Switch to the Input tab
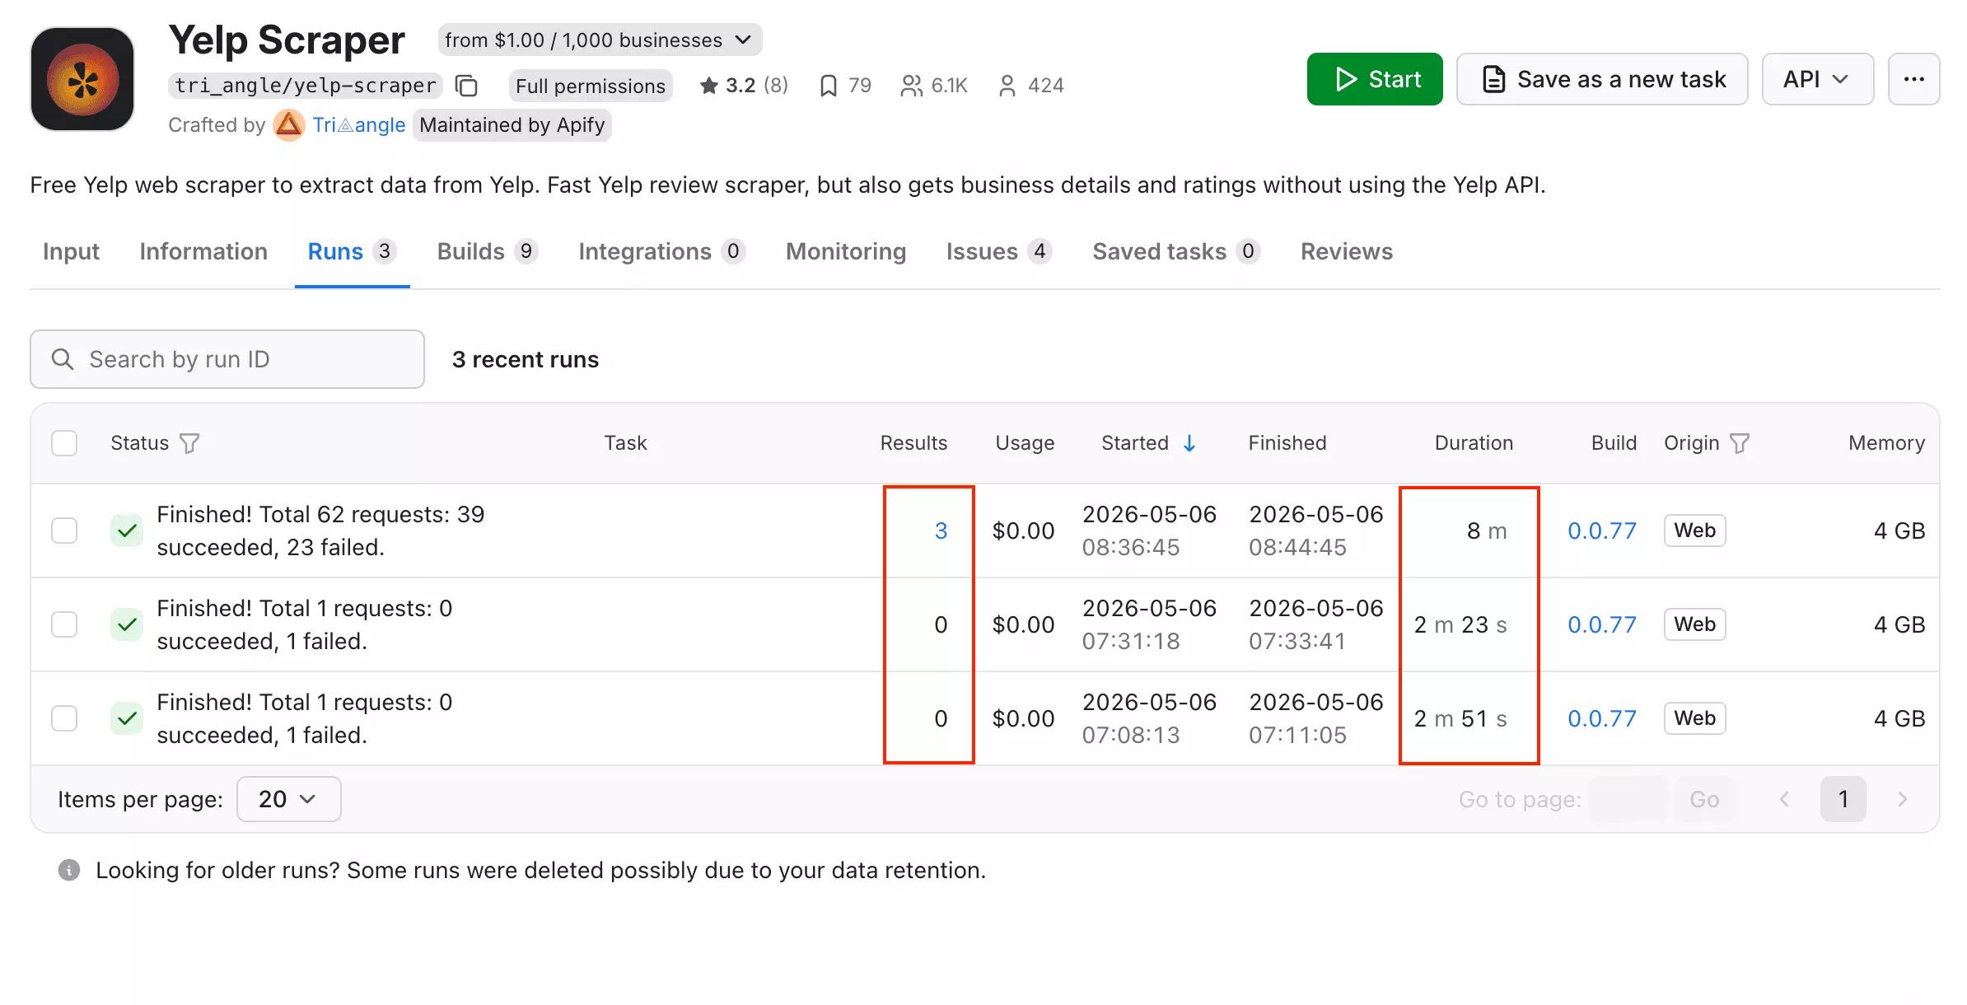Viewport: 1967px width, 1005px height. coord(71,251)
